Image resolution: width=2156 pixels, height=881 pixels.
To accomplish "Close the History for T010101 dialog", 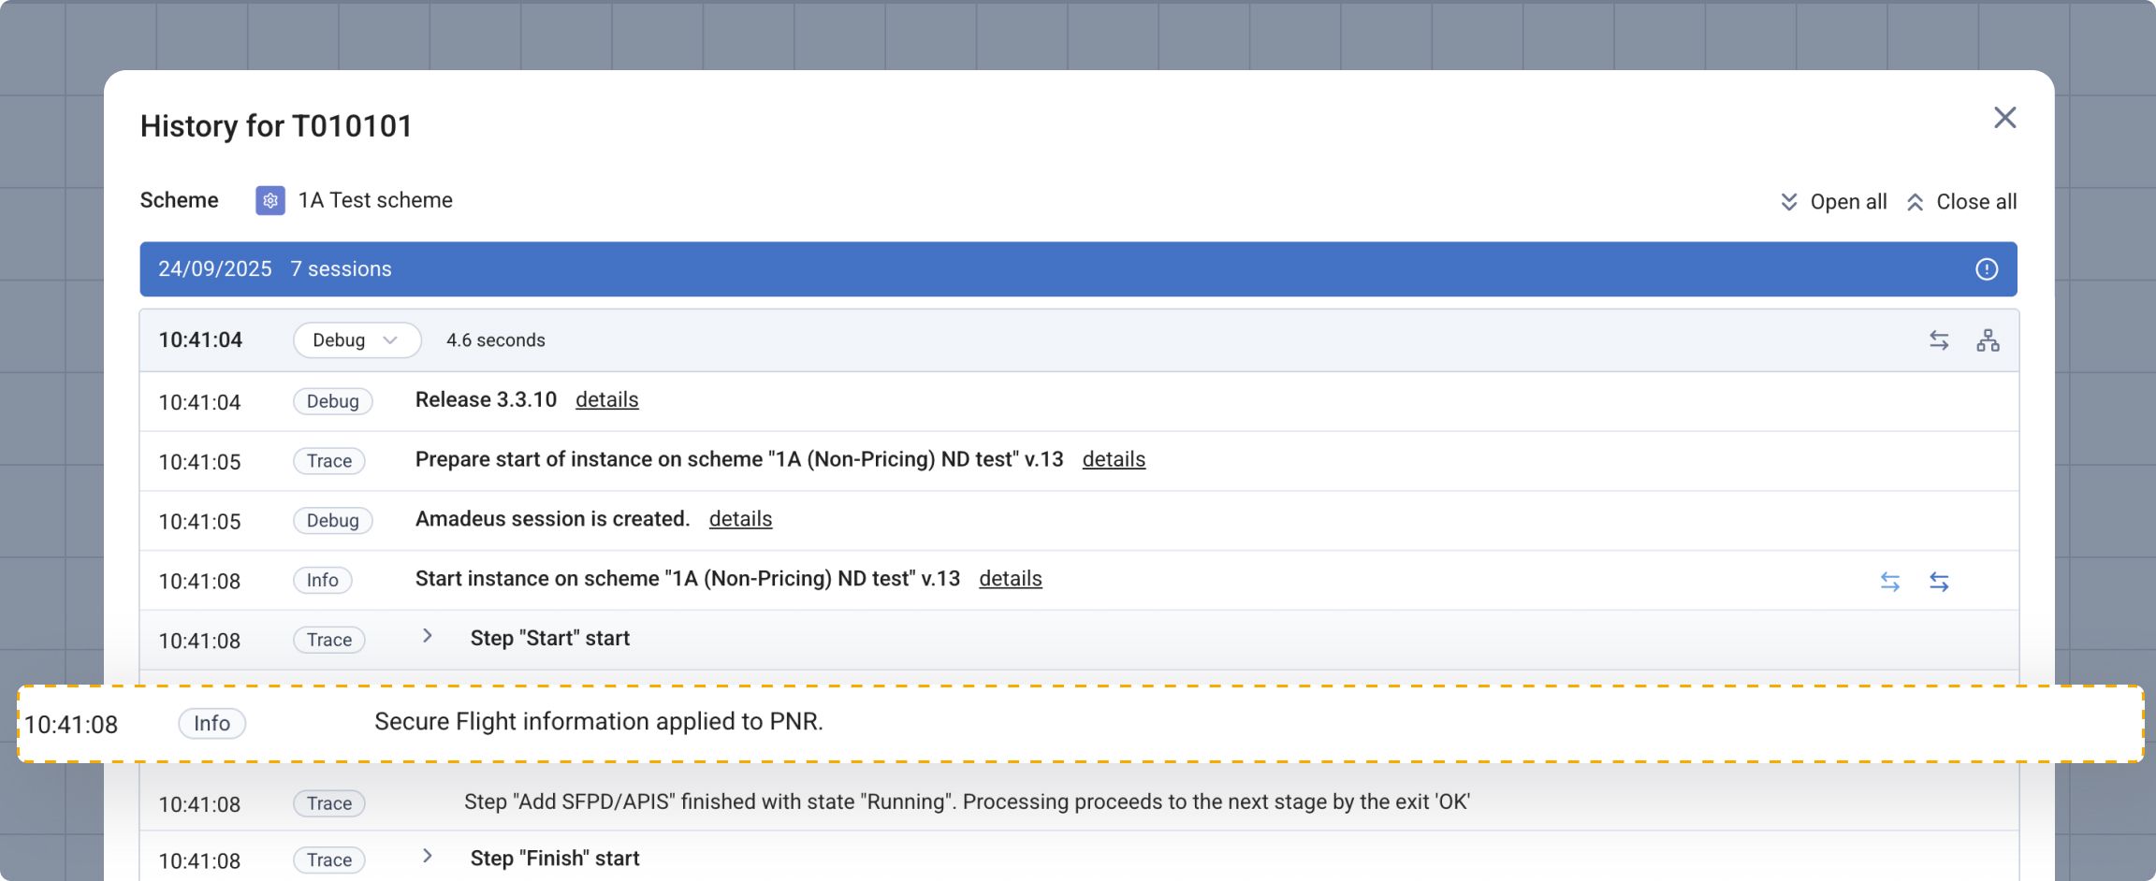I will point(2005,118).
